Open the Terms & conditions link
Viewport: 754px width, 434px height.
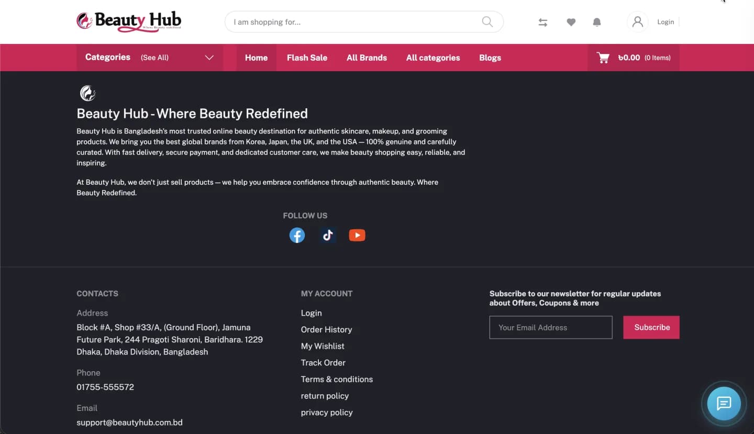tap(337, 379)
